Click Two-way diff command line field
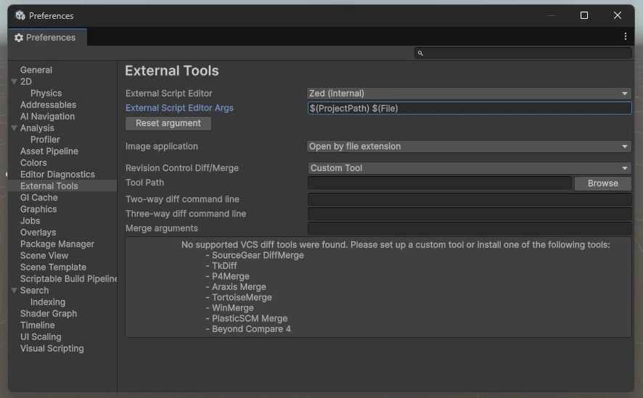 tap(470, 199)
